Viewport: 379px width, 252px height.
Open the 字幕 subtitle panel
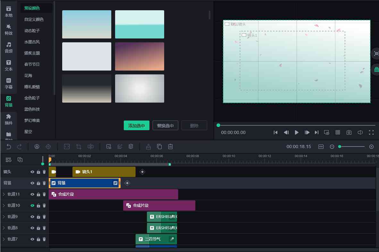point(8,84)
